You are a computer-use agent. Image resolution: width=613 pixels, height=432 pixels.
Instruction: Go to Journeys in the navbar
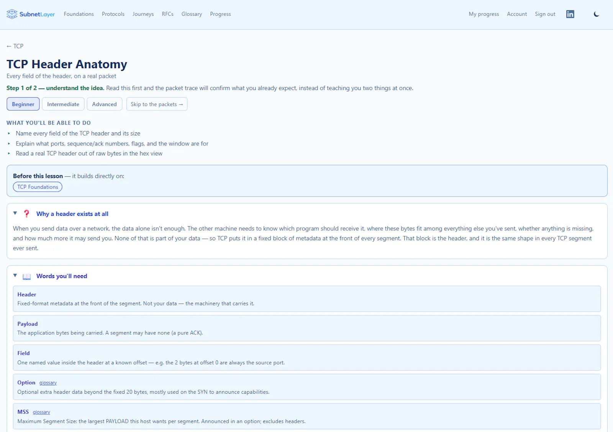click(x=143, y=14)
